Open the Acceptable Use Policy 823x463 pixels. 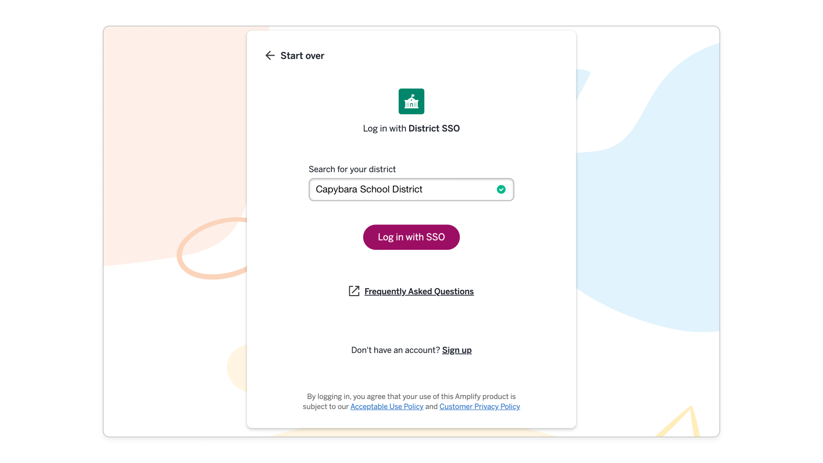[386, 406]
